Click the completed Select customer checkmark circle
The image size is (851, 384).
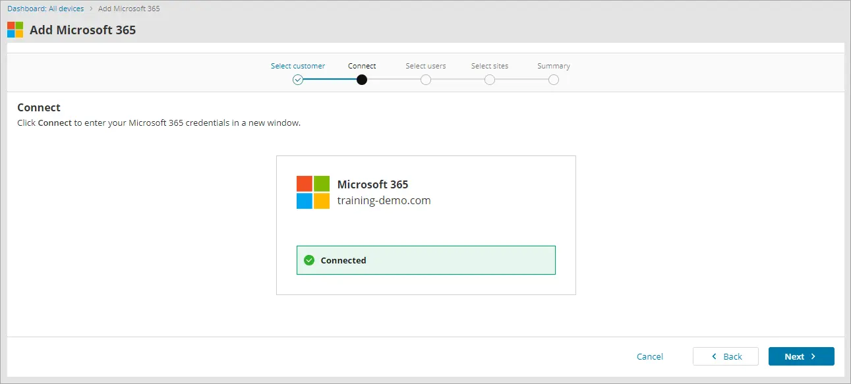[x=298, y=80]
